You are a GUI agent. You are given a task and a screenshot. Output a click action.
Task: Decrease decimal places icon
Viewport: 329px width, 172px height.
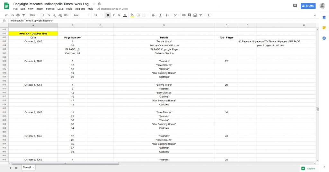tap(54, 15)
